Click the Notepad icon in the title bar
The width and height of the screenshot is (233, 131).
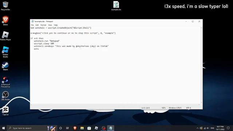[x=32, y=21]
